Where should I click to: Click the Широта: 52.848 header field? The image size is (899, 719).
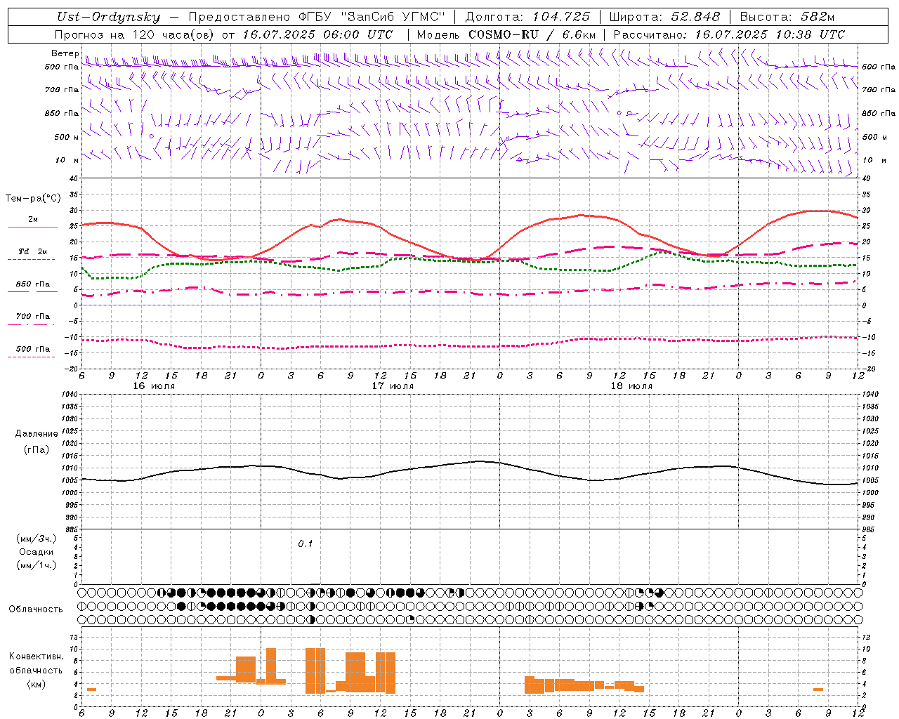[x=664, y=17]
